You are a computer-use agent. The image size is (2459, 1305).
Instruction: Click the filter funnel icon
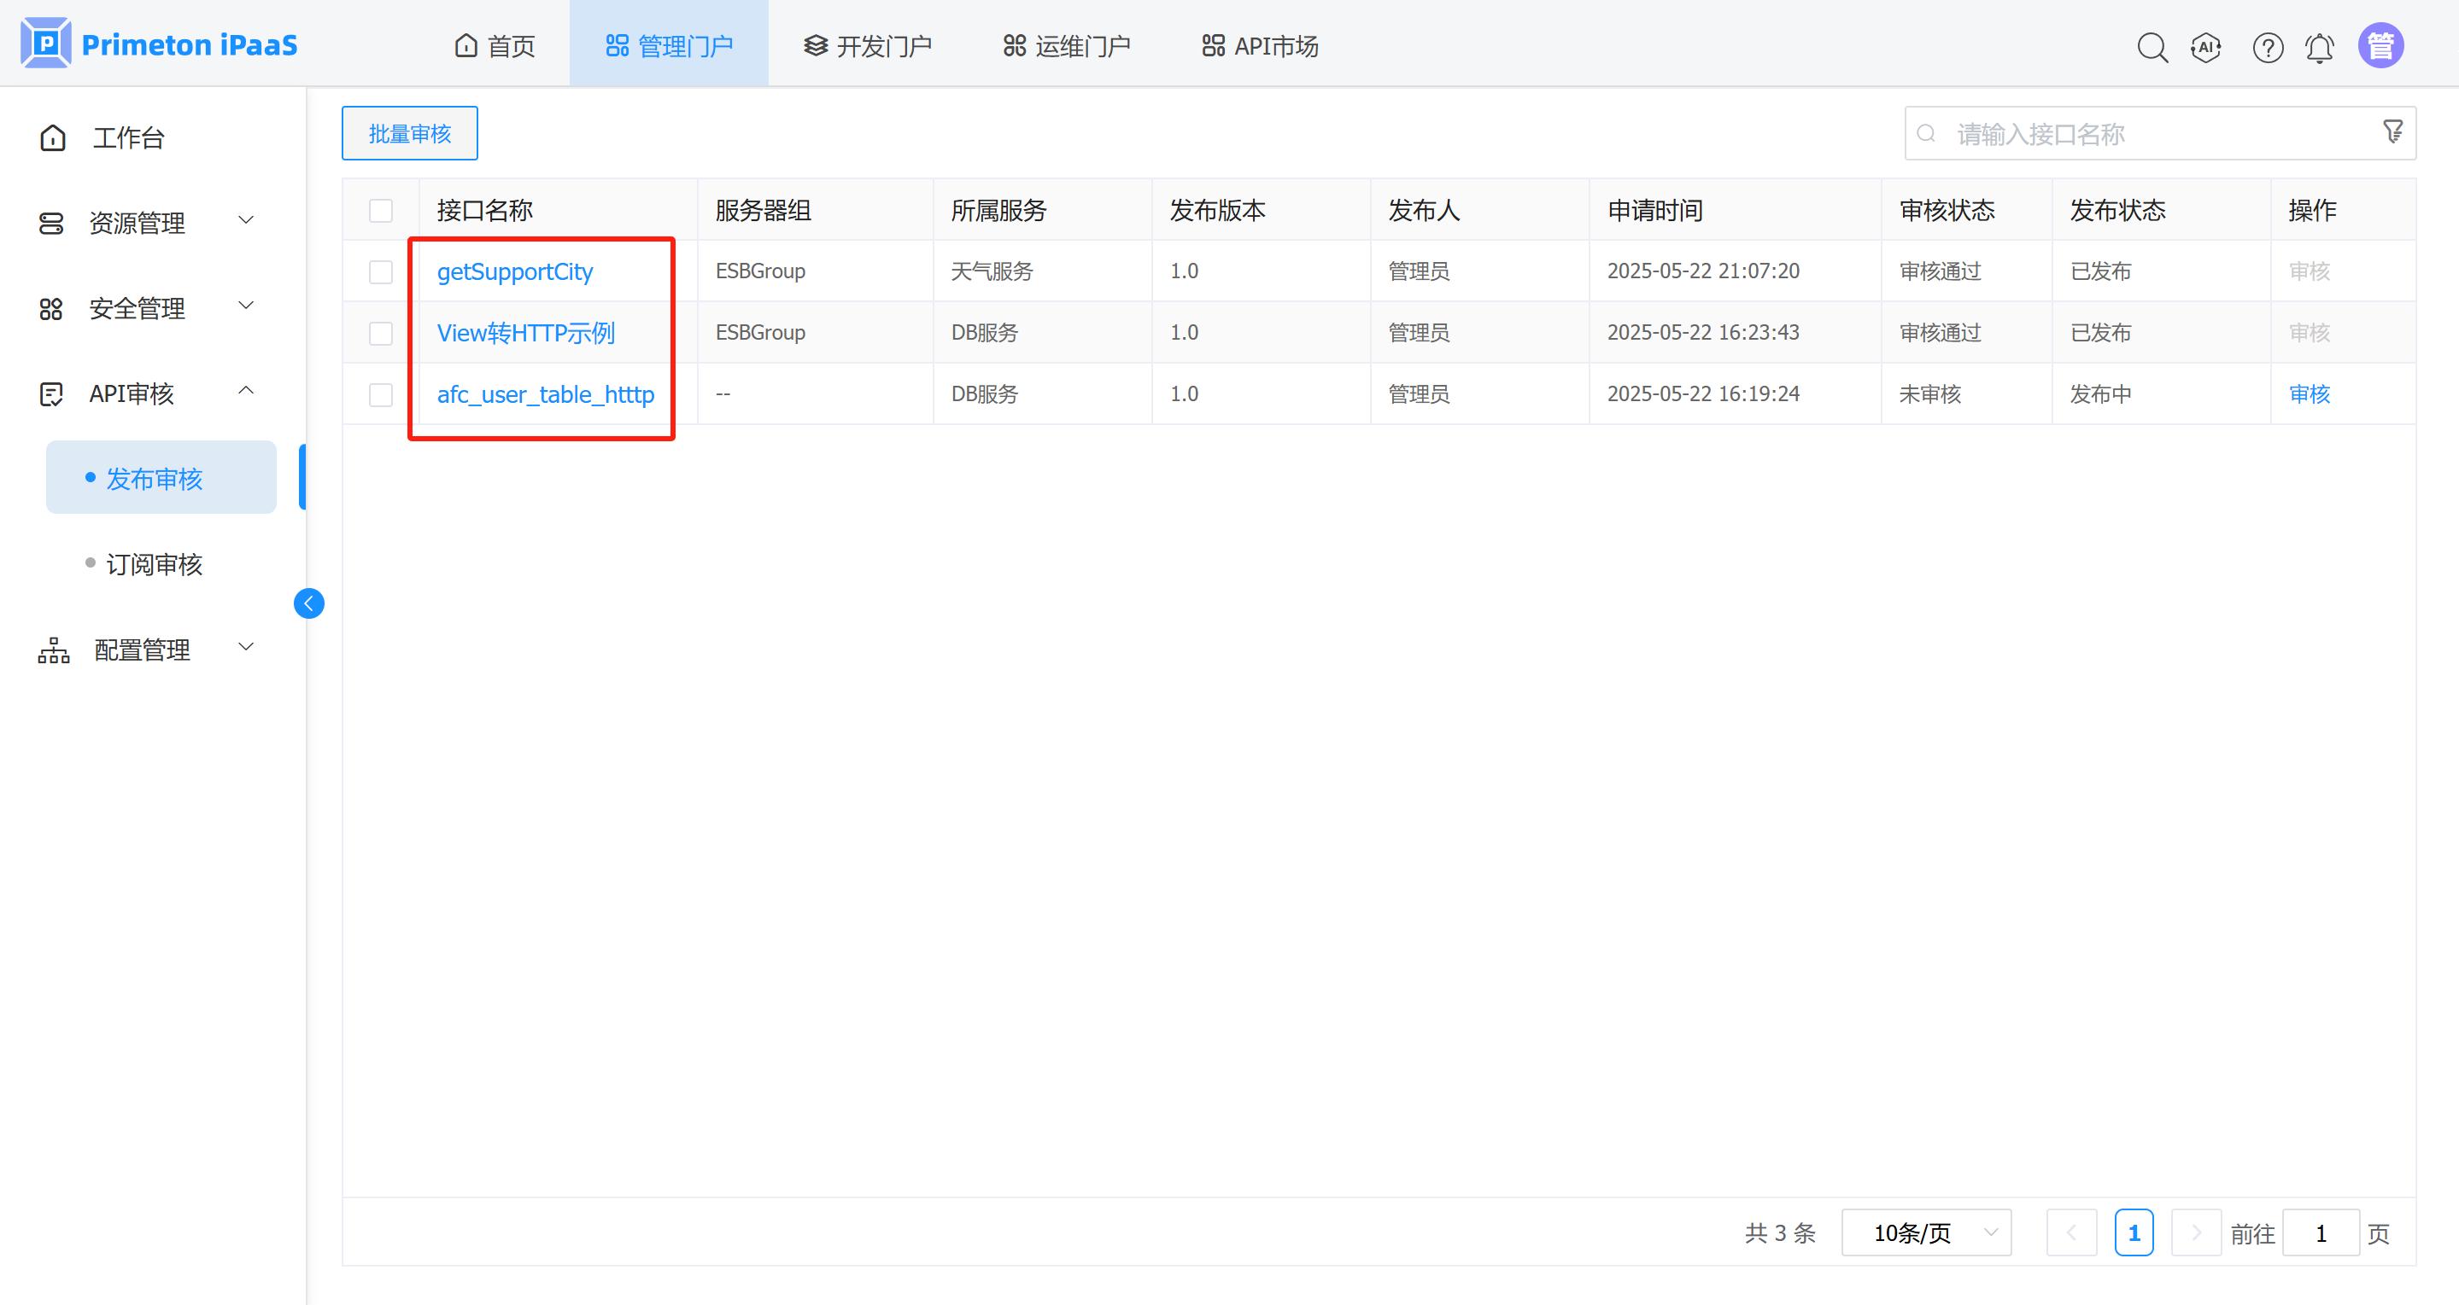coord(2392,131)
